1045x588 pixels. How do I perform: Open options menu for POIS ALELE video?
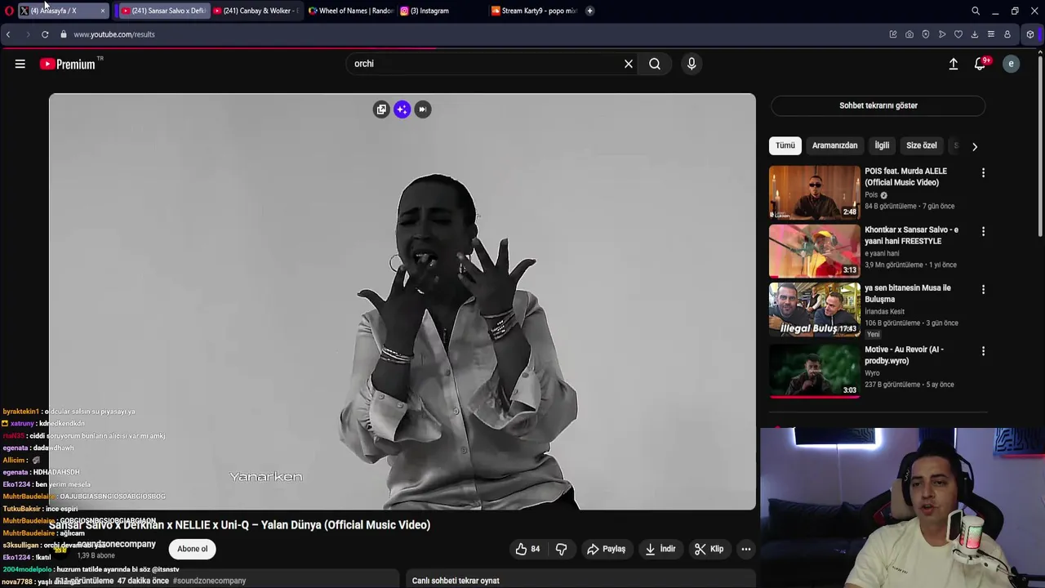coord(983,173)
